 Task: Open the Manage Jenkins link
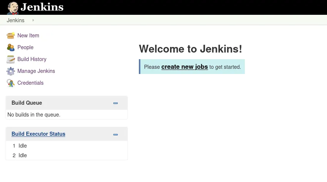[36, 71]
